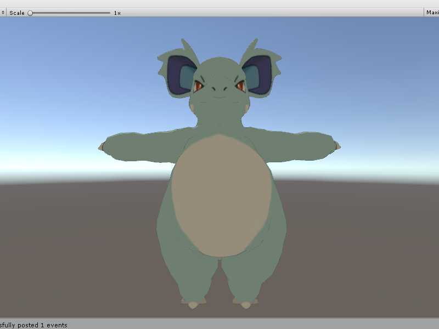439x329 pixels.
Task: Click the right end of the Scale slider track
Action: (x=109, y=13)
